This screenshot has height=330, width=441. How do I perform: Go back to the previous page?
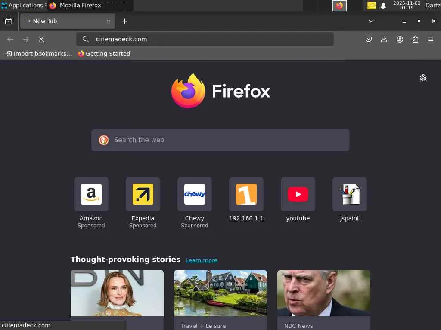pyautogui.click(x=10, y=39)
